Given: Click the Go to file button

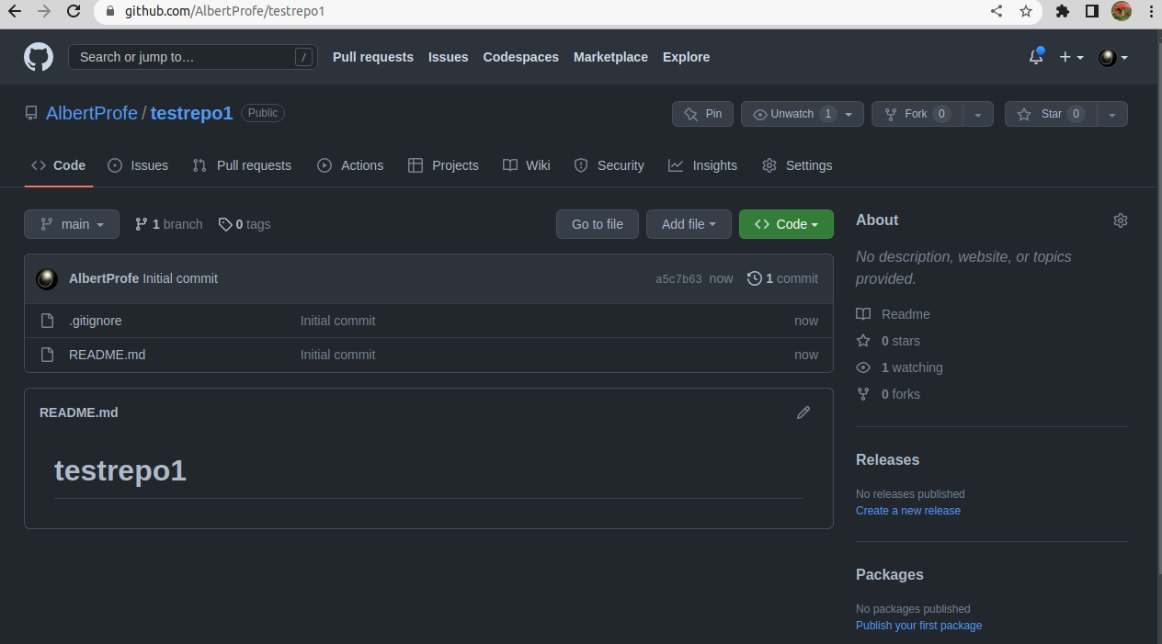Looking at the screenshot, I should pos(598,224).
